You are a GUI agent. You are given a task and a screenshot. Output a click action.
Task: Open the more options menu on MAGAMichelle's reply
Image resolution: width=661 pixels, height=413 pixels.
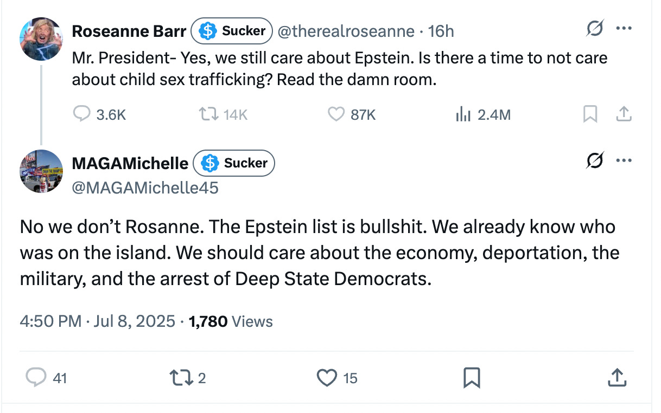click(624, 160)
